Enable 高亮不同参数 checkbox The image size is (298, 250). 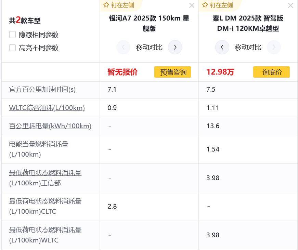tap(13, 48)
